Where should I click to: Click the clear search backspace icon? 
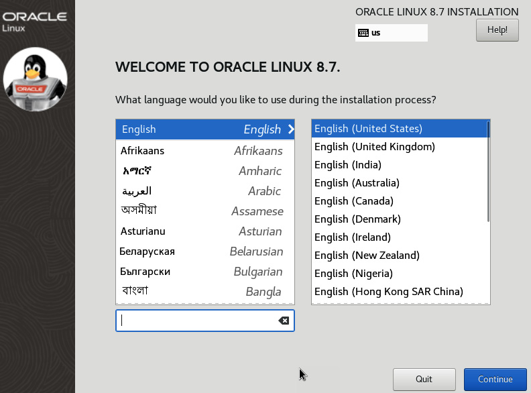(284, 321)
